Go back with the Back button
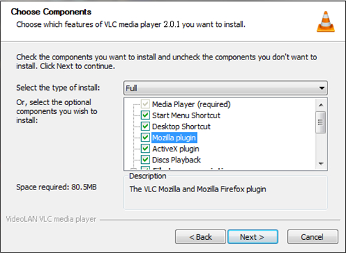Screen dimensions: 346x253 [x=201, y=236]
